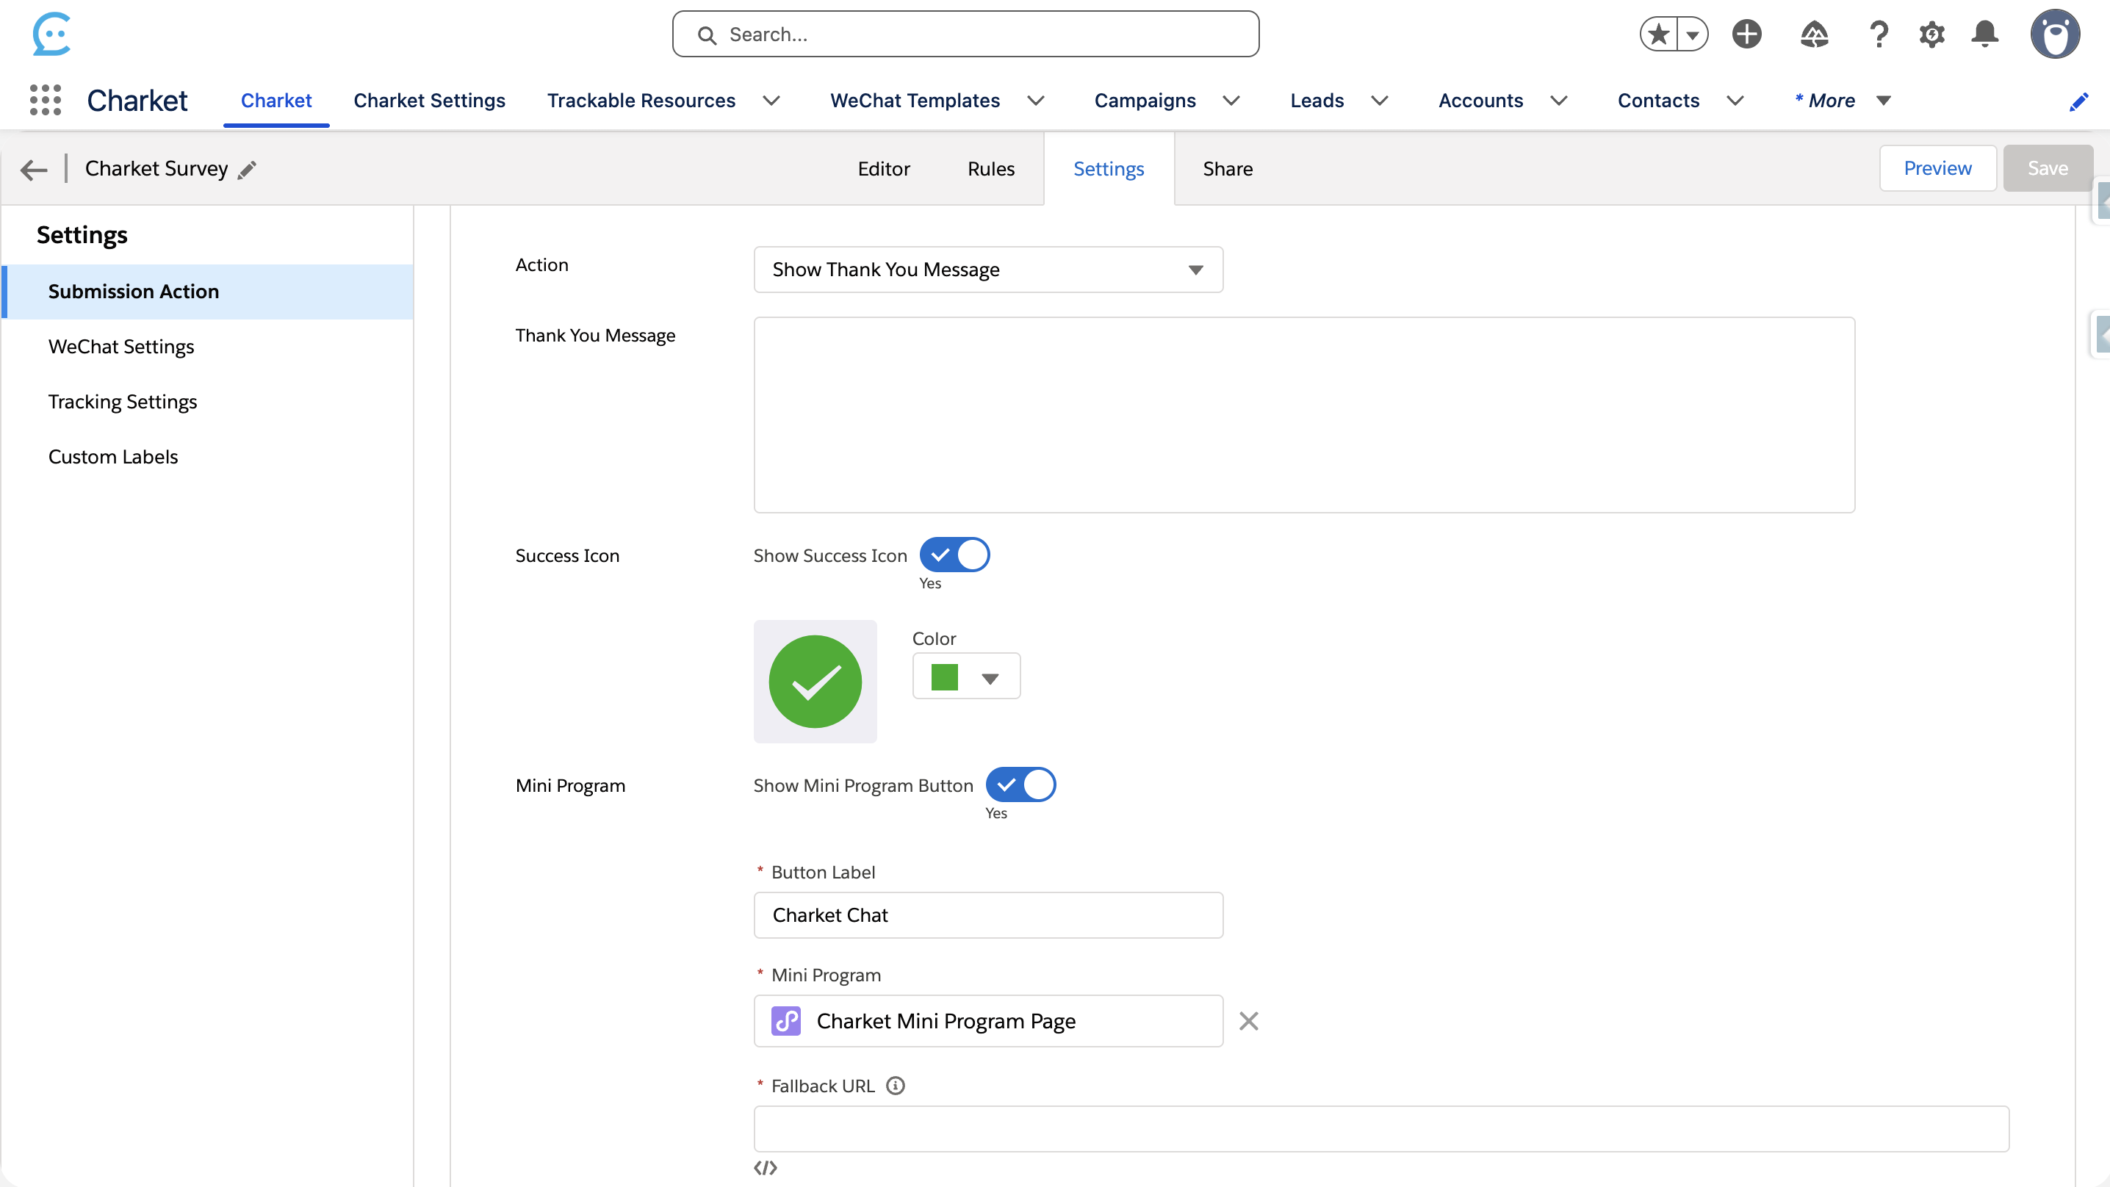2110x1187 pixels.
Task: Open the Campaigns nav tab
Action: [x=1145, y=101]
